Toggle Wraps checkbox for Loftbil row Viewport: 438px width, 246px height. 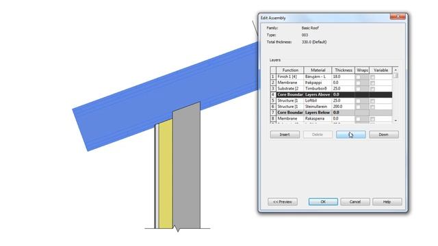pyautogui.click(x=358, y=101)
